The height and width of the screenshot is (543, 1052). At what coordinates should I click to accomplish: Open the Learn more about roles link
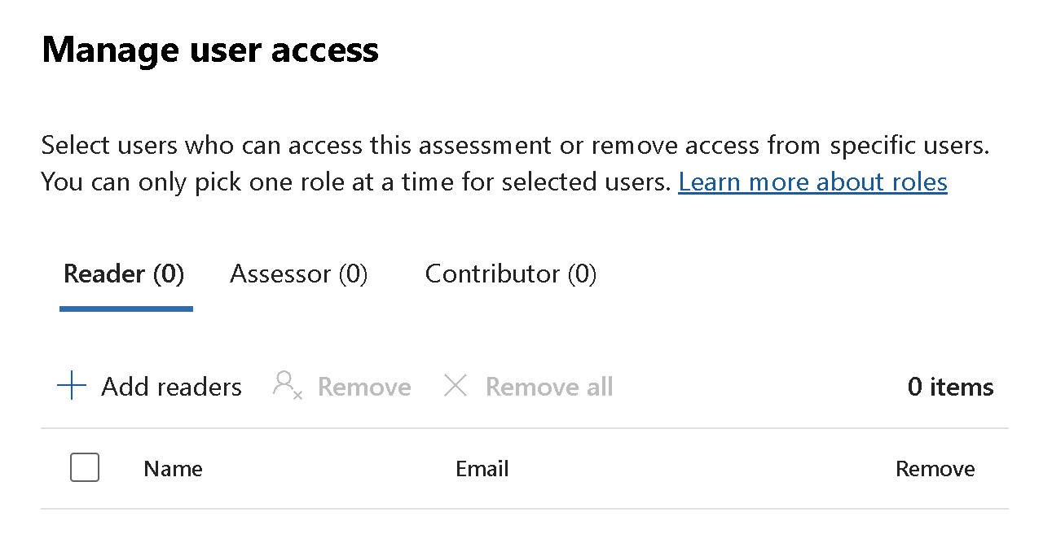(812, 182)
